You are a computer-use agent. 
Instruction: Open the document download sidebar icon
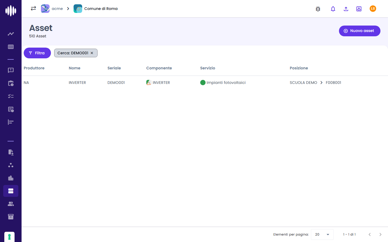click(x=11, y=152)
